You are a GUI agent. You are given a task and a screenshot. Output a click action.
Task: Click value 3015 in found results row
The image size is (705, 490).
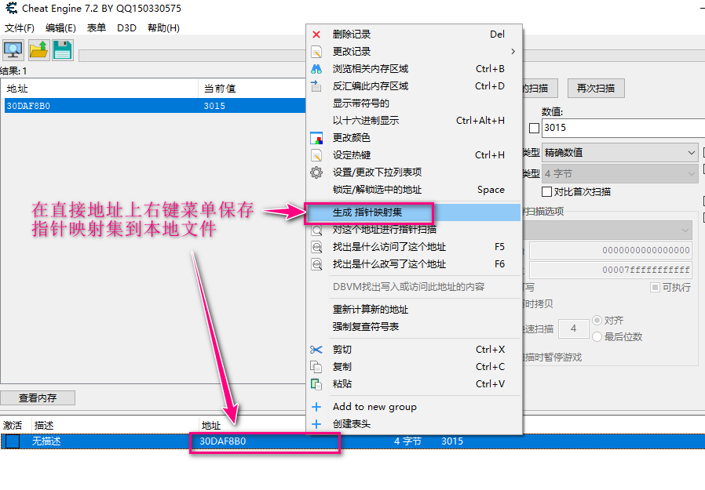click(214, 106)
